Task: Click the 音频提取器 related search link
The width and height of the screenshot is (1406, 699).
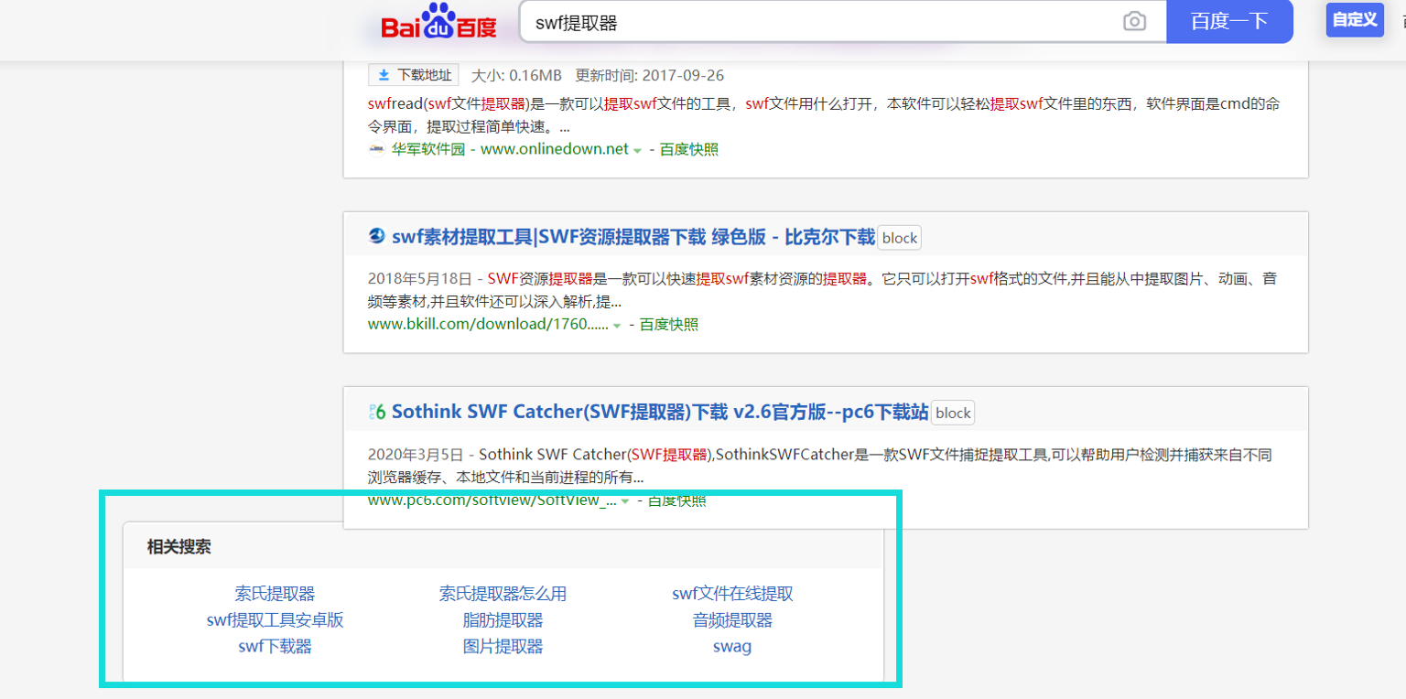Action: pos(733,619)
